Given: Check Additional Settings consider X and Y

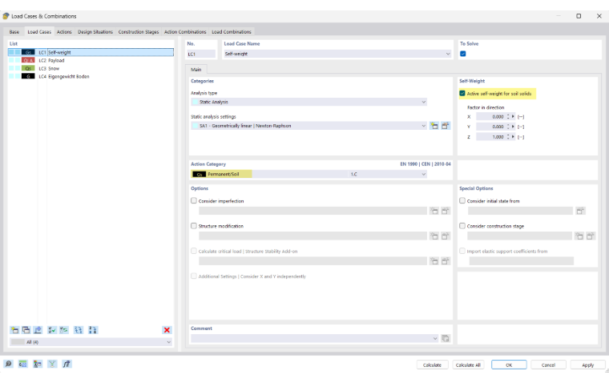Looking at the screenshot, I should (194, 276).
